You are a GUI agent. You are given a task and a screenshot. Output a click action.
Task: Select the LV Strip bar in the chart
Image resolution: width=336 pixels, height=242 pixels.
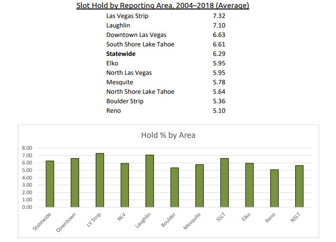pyautogui.click(x=100, y=180)
